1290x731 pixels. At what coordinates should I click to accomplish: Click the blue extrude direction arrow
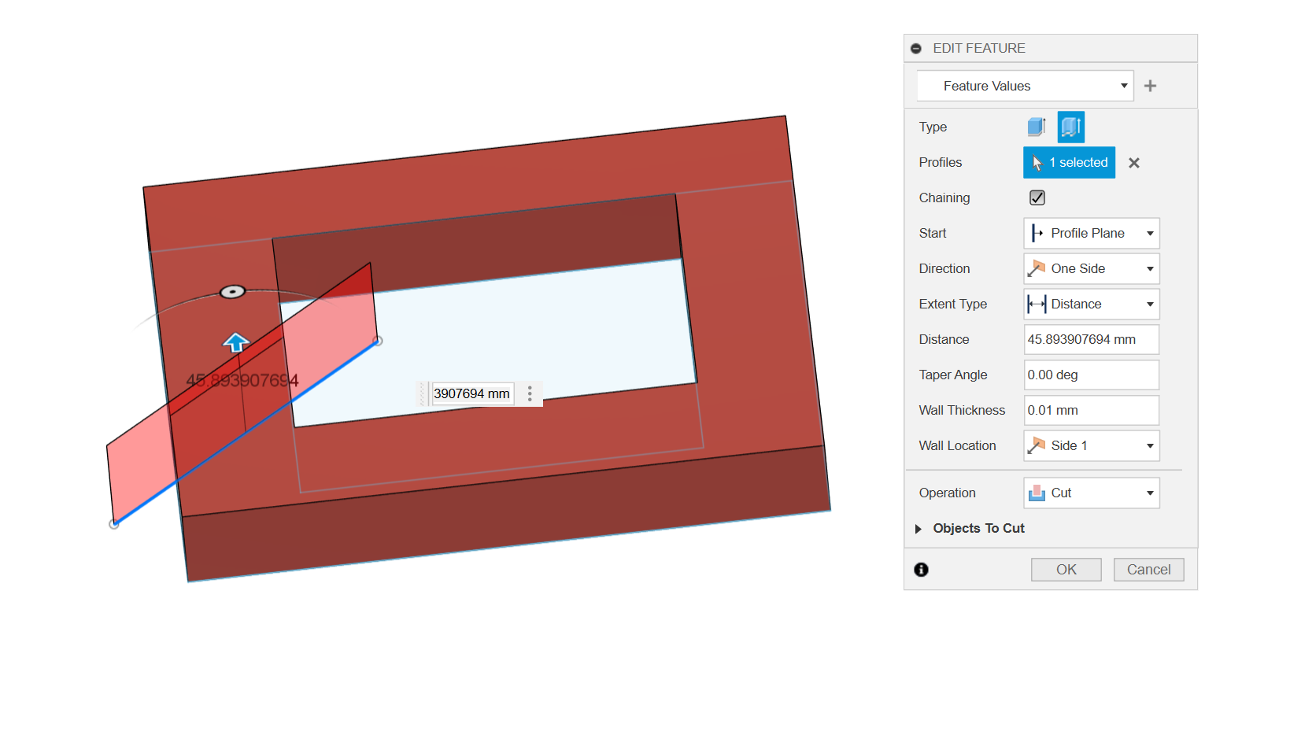tap(235, 342)
